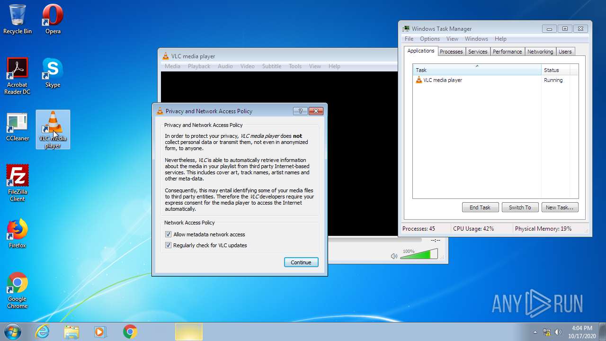This screenshot has height=341, width=606.
Task: Adjust the VLC volume slider
Action: click(x=419, y=255)
